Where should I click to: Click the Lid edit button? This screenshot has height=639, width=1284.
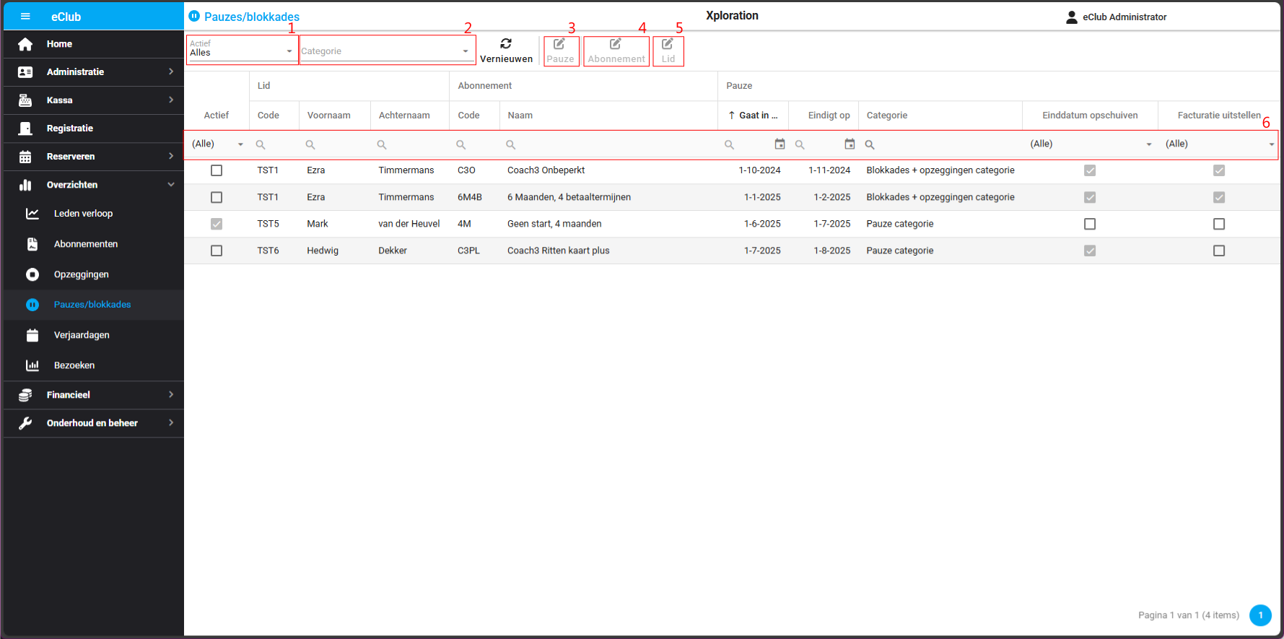(x=668, y=51)
